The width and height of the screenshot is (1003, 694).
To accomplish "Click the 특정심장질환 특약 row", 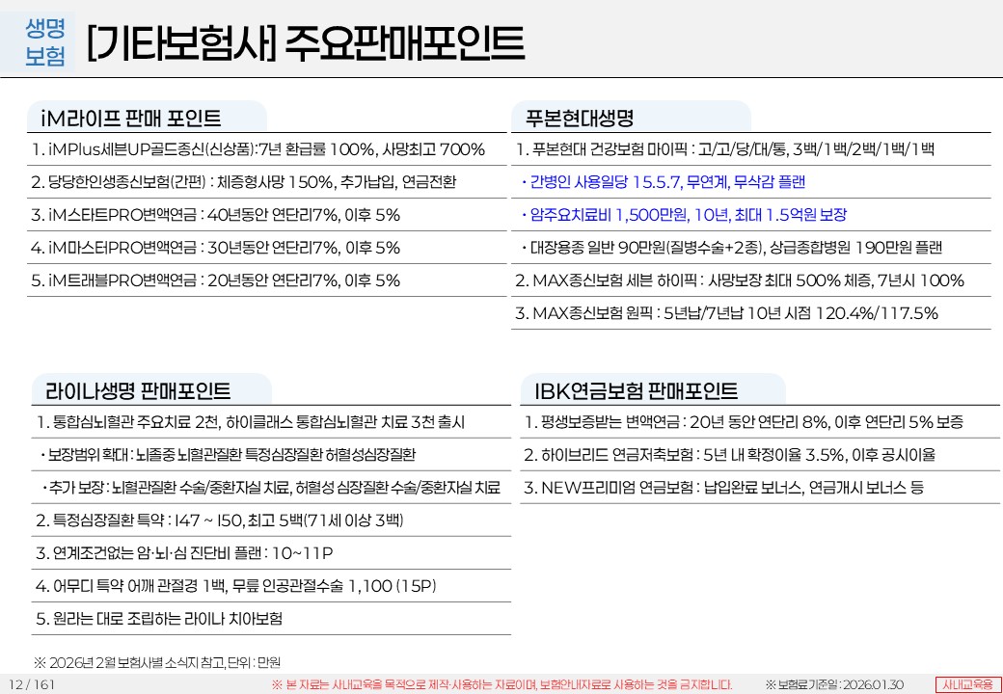I will [x=220, y=520].
